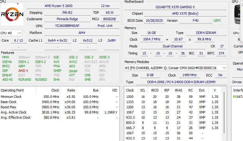The width and height of the screenshot is (243, 141).
Task: Open the CPU #0 selector dropdown
Action: point(11,33)
